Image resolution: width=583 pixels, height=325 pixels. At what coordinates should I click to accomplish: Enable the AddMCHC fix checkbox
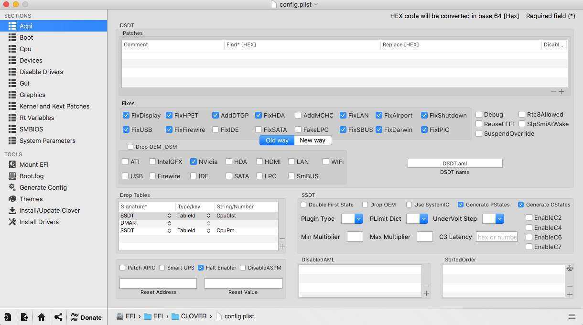(x=298, y=115)
